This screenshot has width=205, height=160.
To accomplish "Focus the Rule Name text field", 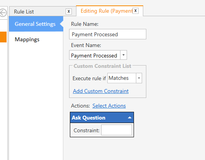I will (108, 34).
